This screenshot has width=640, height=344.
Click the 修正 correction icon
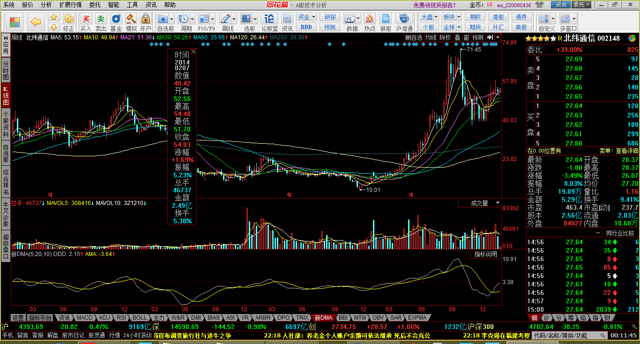[68, 19]
